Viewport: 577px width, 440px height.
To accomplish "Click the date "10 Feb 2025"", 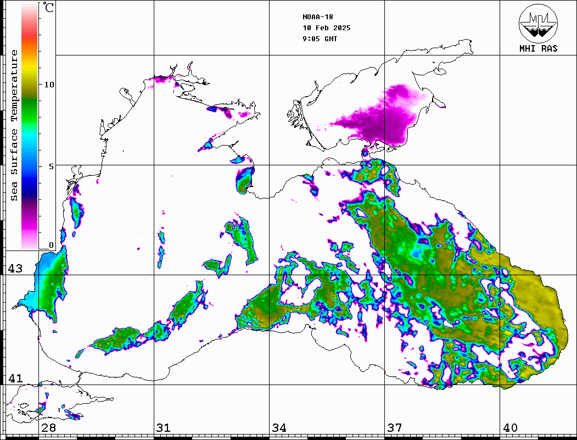I will 327,28.
